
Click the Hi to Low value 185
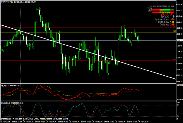click(x=172, y=22)
